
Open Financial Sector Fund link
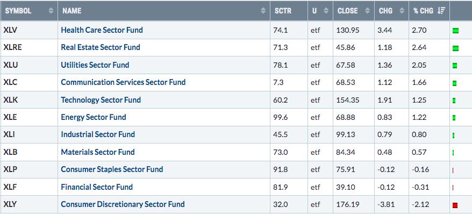click(97, 187)
